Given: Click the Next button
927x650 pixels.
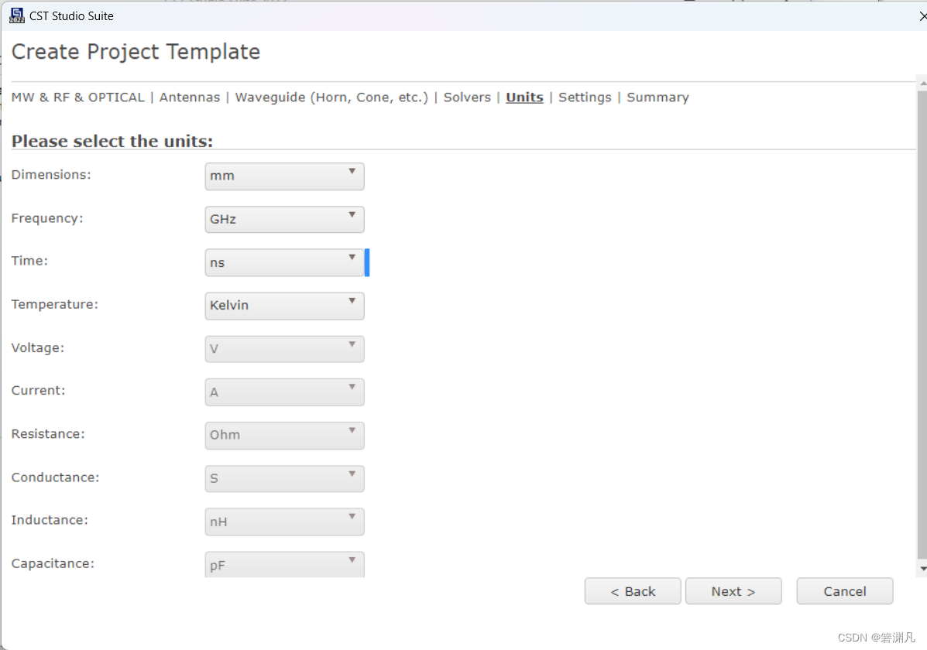Looking at the screenshot, I should [733, 591].
